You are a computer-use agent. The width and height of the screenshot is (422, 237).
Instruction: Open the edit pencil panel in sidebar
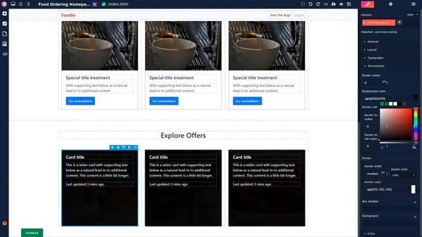(x=5, y=24)
